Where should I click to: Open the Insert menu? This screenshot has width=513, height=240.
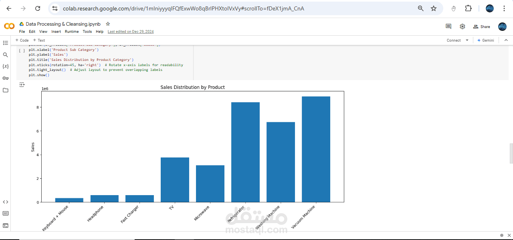click(56, 32)
